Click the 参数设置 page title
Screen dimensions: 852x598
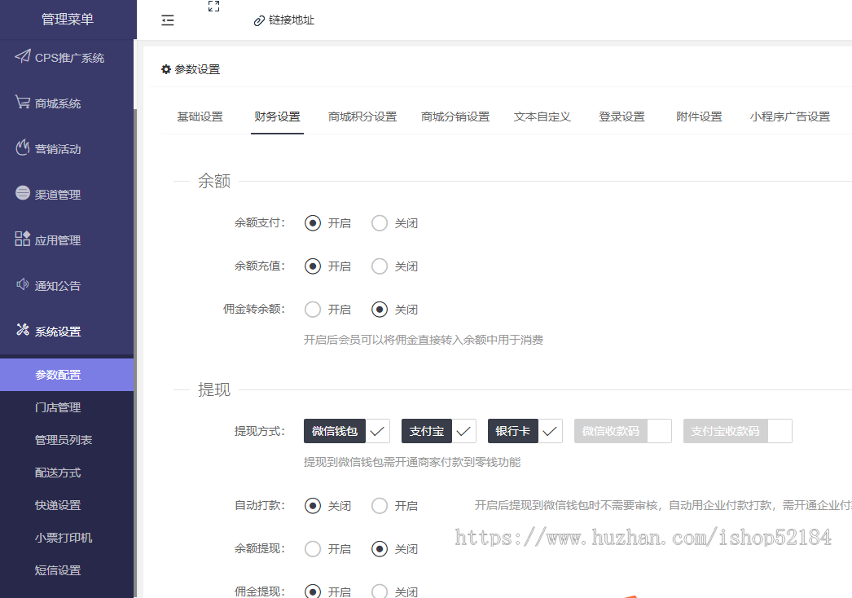point(197,69)
